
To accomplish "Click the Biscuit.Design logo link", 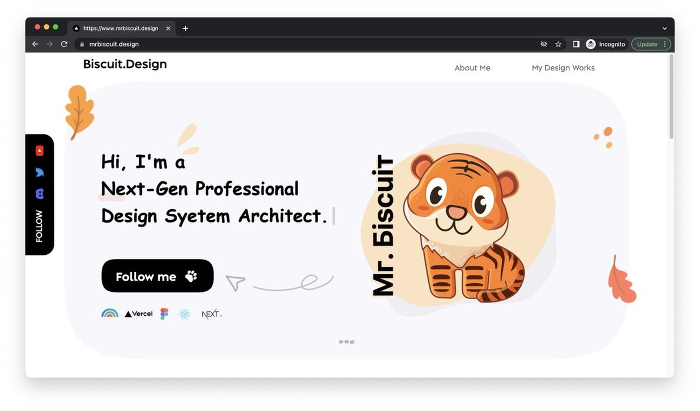I will 125,64.
